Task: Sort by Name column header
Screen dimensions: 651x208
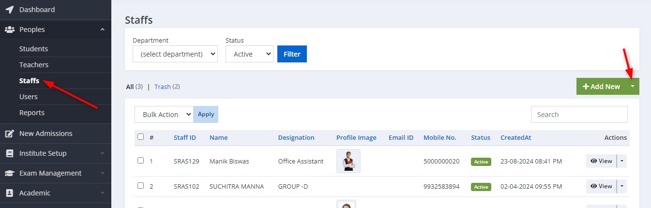Action: (x=218, y=137)
